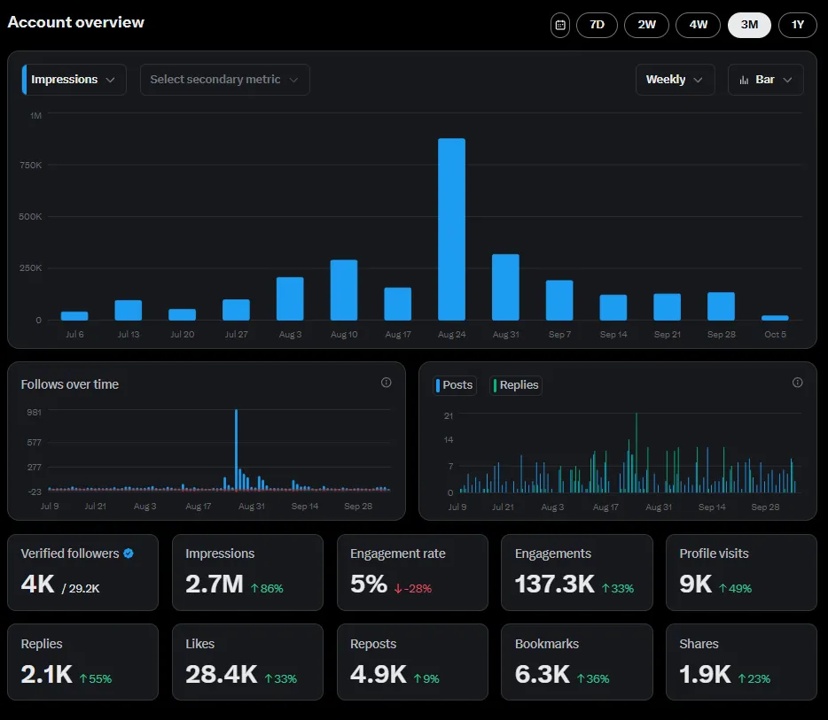Click the 3M time range button
The width and height of the screenshot is (828, 720).
pyautogui.click(x=749, y=25)
